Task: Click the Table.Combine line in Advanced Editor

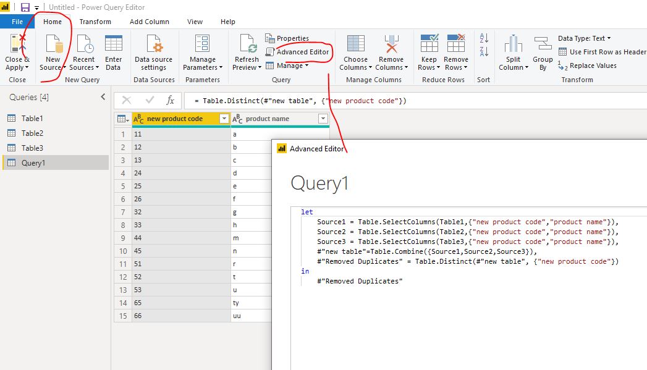Action: [426, 251]
